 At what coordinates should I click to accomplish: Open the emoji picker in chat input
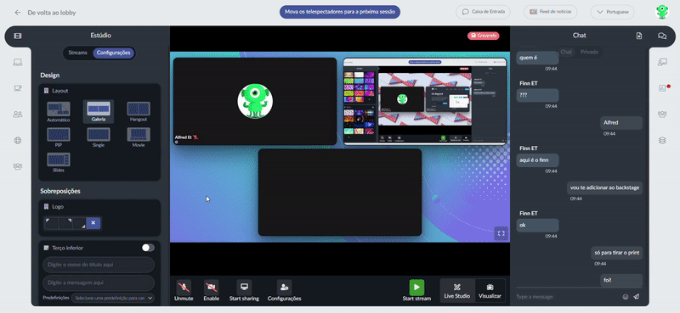click(626, 297)
